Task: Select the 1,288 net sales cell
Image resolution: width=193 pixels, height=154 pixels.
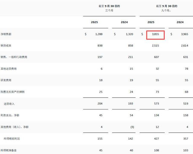Action: coord(99,34)
